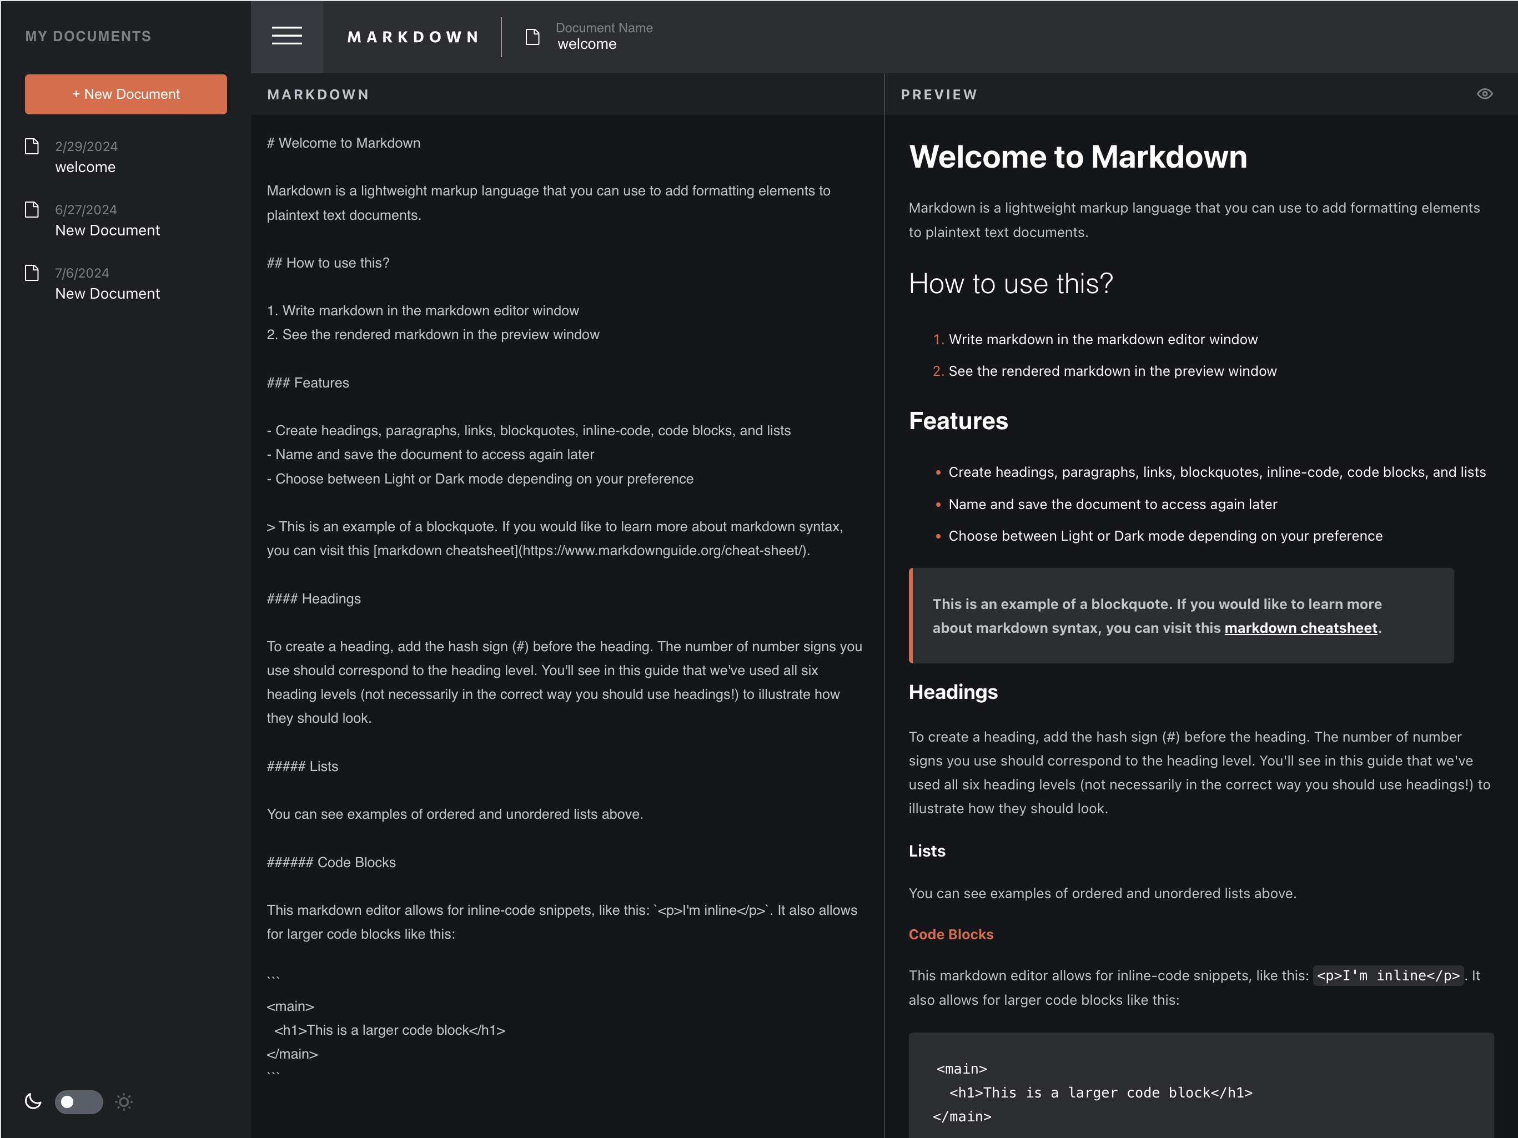Click 'Name and save the document' bullet in preview

[x=1113, y=504]
